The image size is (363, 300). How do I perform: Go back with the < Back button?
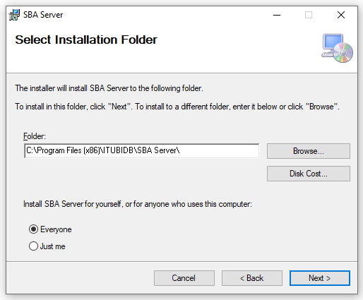click(252, 278)
